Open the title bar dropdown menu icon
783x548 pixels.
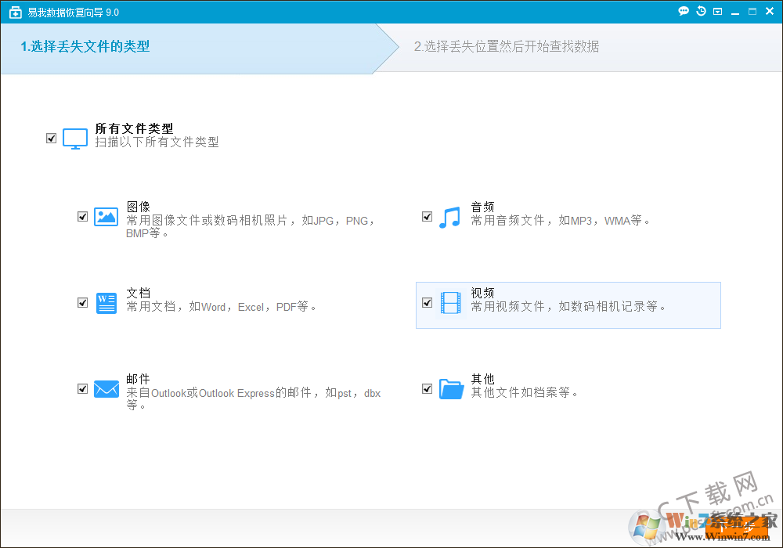[717, 12]
